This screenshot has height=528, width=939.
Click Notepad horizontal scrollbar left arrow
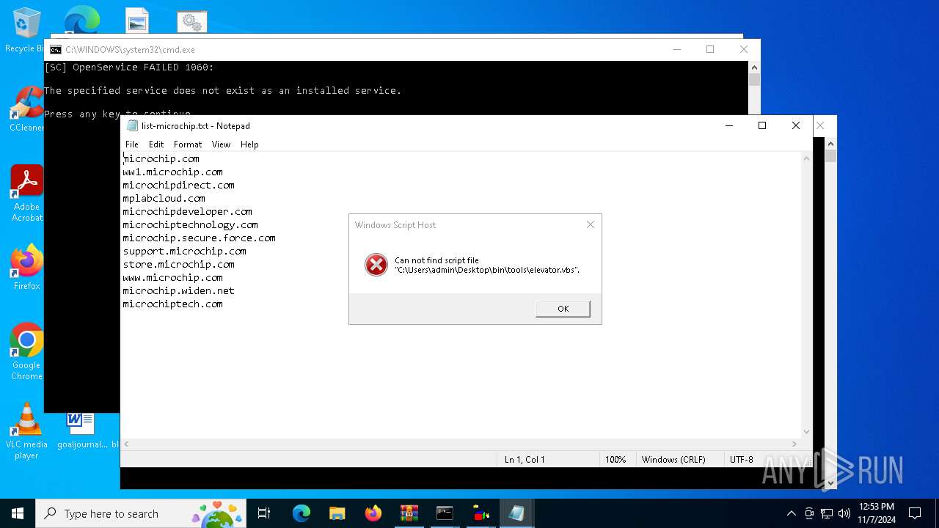tap(126, 444)
